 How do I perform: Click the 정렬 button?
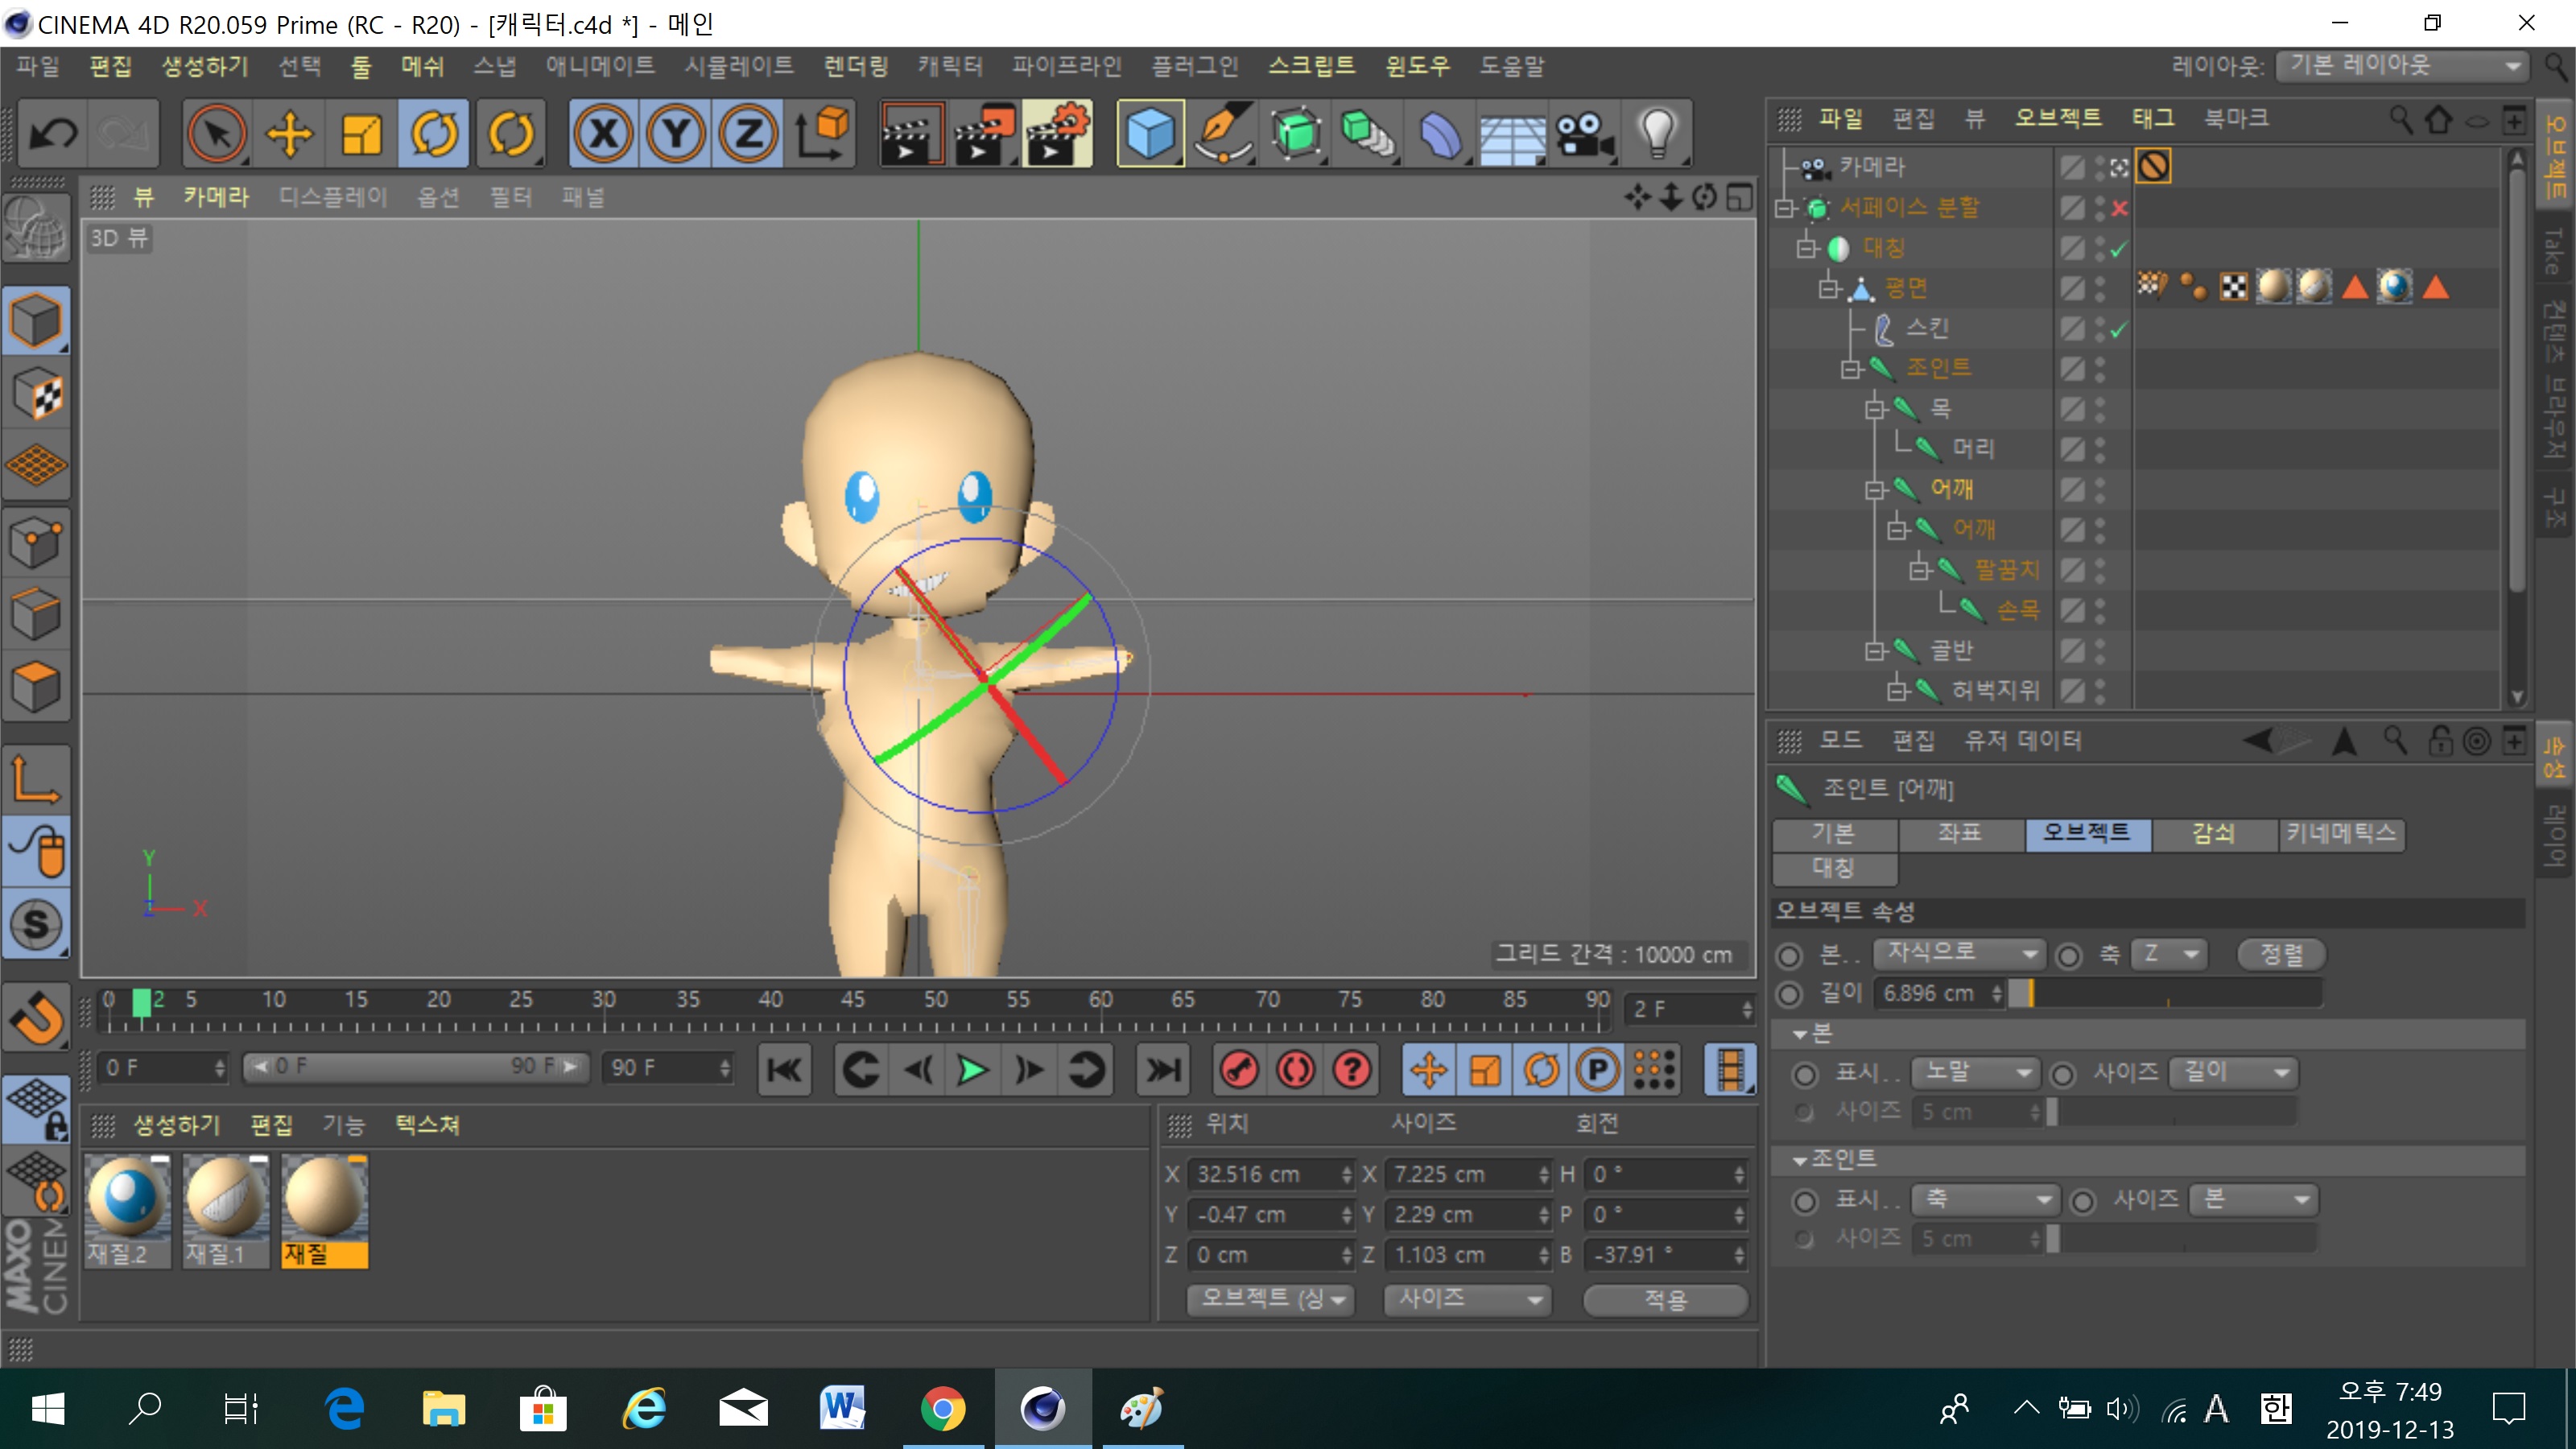(2282, 953)
